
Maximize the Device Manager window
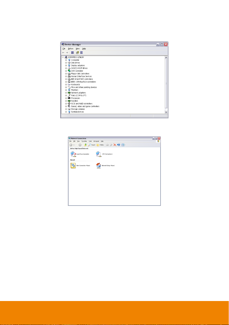[x=162, y=44]
